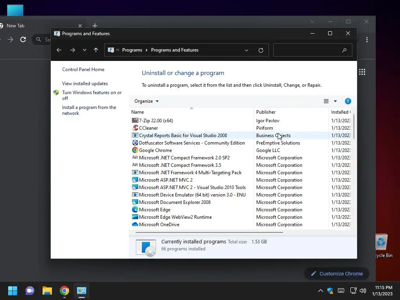
Task: Go forward in Programs and Features
Action: [x=72, y=50]
